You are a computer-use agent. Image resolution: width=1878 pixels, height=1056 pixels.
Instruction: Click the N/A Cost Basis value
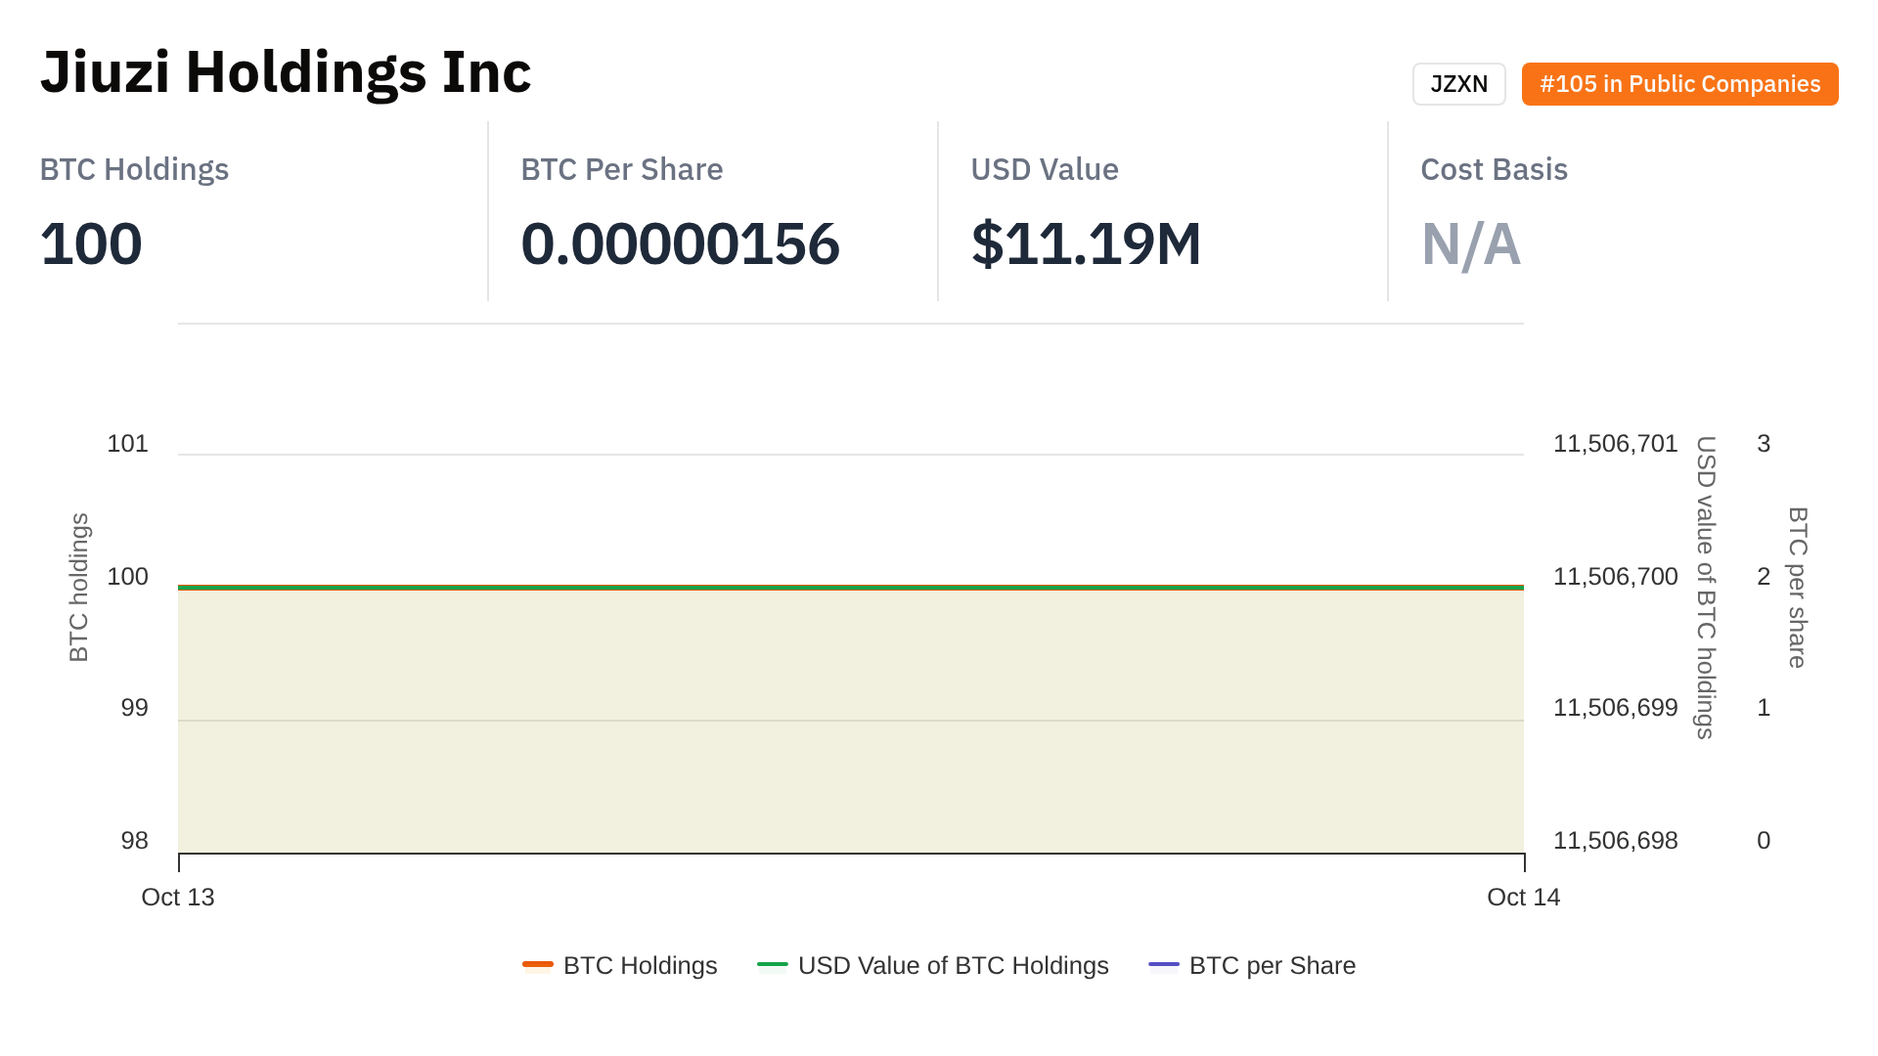click(x=1470, y=243)
